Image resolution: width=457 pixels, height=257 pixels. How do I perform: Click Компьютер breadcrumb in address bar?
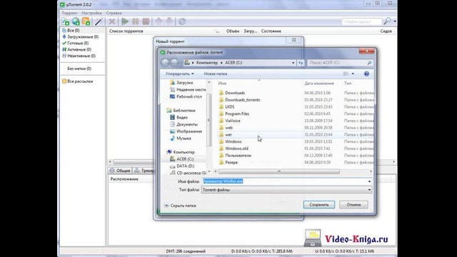point(207,63)
